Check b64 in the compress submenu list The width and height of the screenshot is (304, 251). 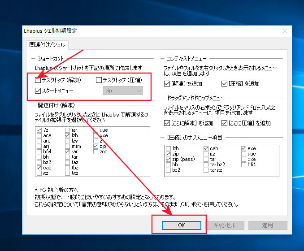coord(244,164)
